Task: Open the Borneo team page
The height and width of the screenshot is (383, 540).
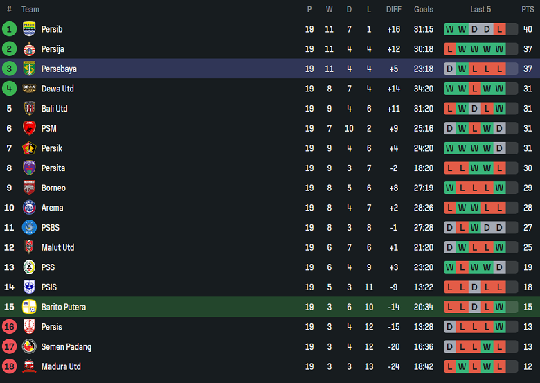Action: (x=53, y=188)
